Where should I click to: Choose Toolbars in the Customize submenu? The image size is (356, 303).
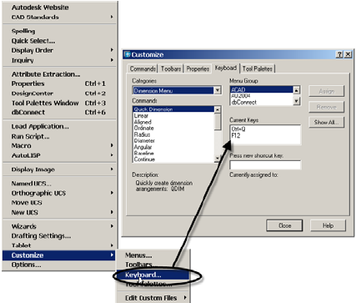click(153, 265)
